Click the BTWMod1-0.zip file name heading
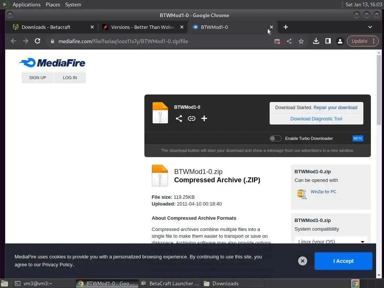The height and width of the screenshot is (288, 384). (x=198, y=172)
